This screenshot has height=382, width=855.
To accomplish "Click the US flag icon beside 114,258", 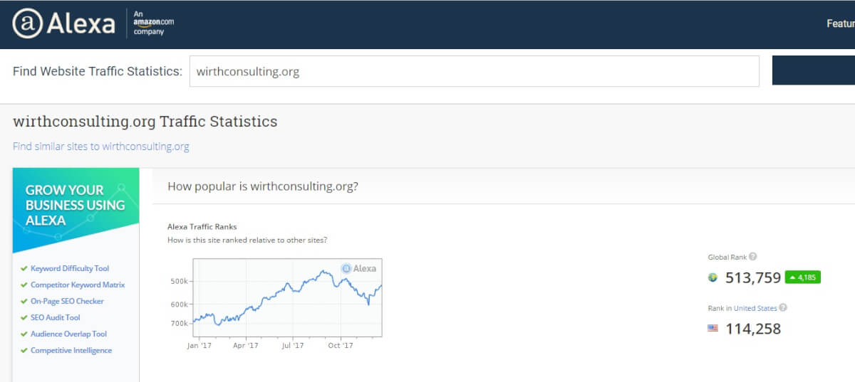I will tap(712, 328).
